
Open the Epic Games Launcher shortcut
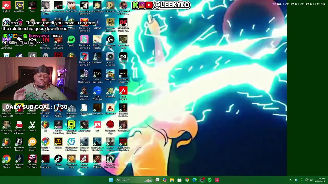tap(19, 145)
